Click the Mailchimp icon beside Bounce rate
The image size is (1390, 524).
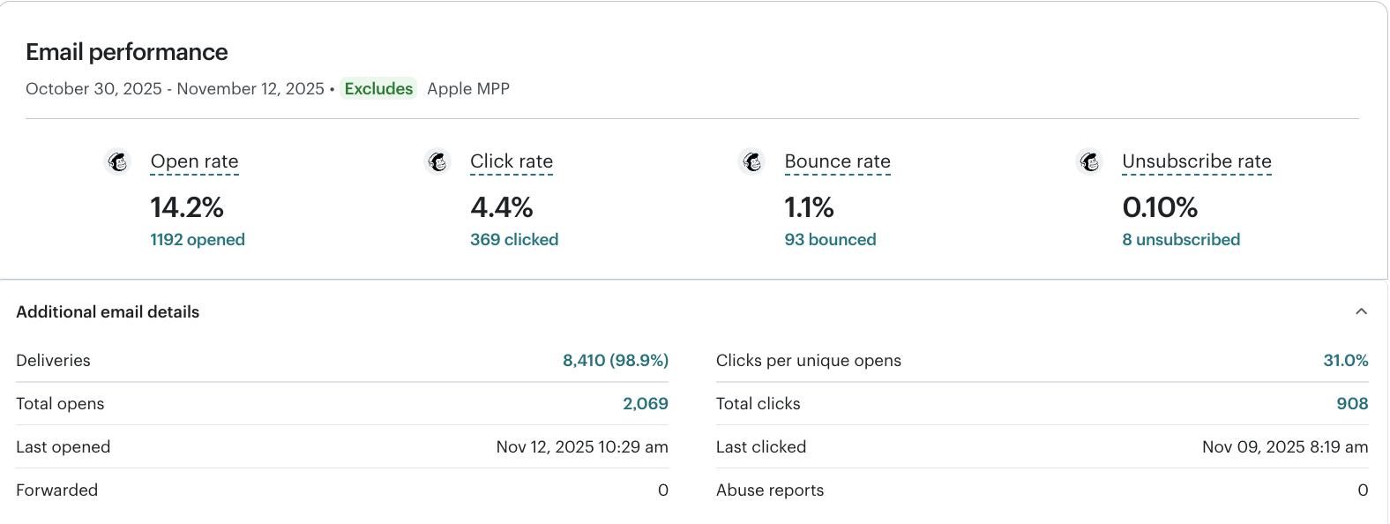(x=751, y=161)
